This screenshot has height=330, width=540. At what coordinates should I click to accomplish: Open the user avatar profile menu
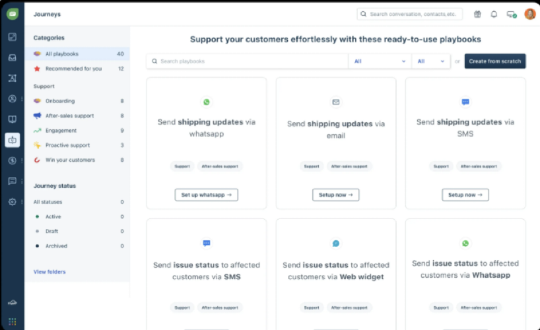[x=530, y=14]
